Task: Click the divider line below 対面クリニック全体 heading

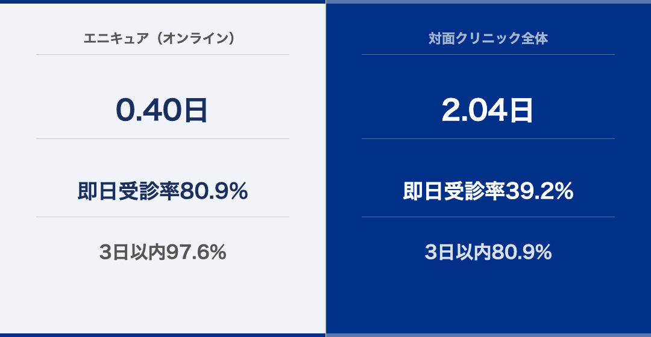Action: click(x=488, y=54)
